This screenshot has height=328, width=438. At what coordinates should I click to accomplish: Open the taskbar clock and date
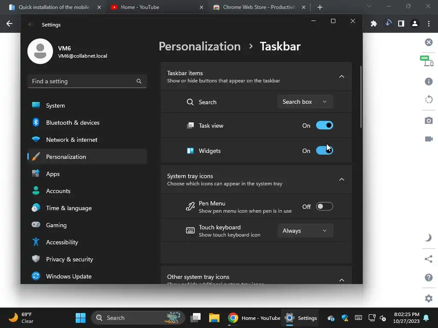(406, 318)
